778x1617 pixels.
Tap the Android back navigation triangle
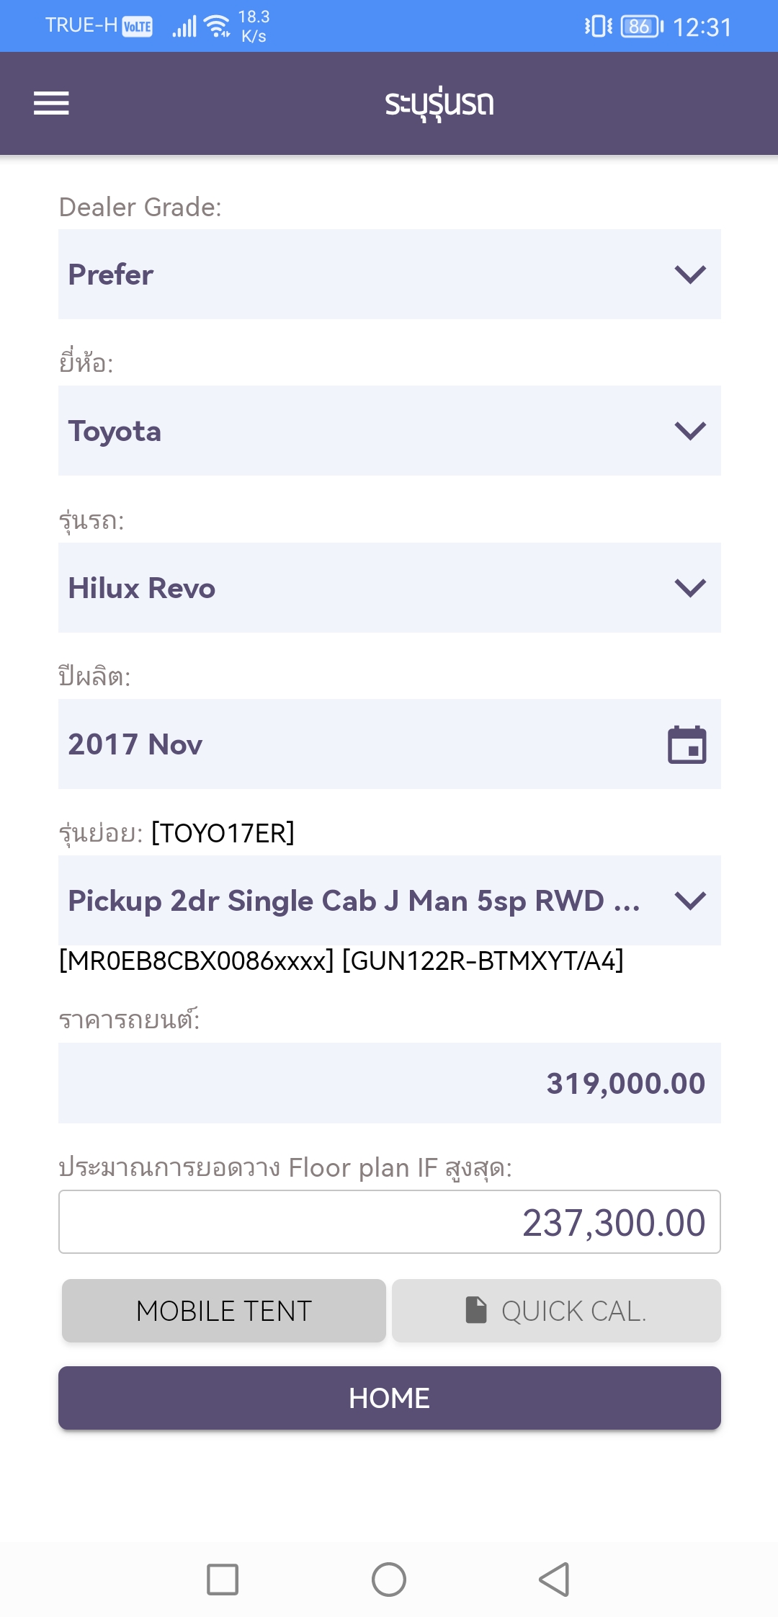[x=554, y=1580]
